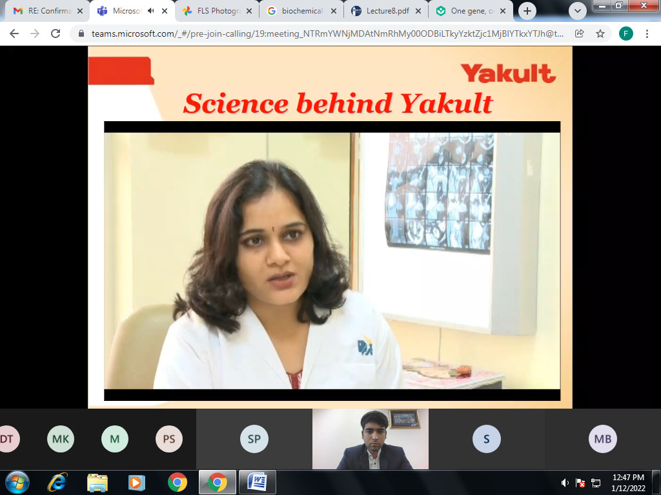Open a new browser tab
This screenshot has height=495, width=661.
(527, 11)
